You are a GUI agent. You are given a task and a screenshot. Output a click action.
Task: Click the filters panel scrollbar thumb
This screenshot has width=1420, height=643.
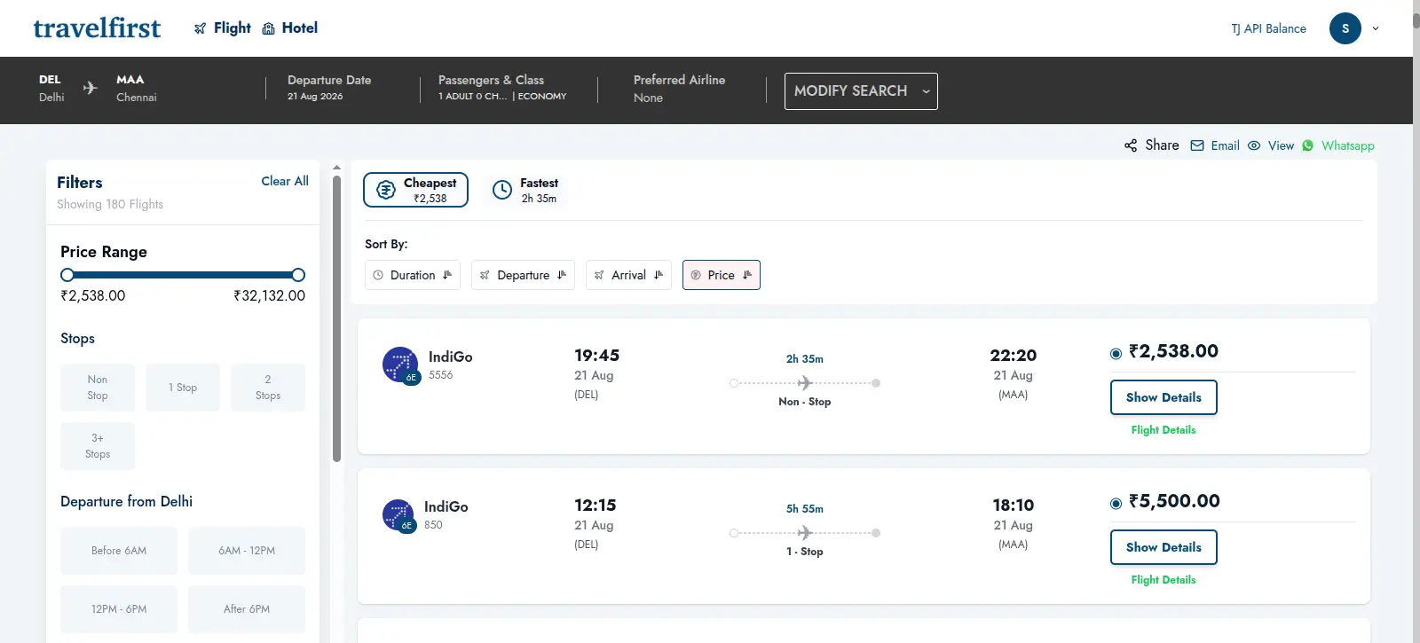(336, 319)
